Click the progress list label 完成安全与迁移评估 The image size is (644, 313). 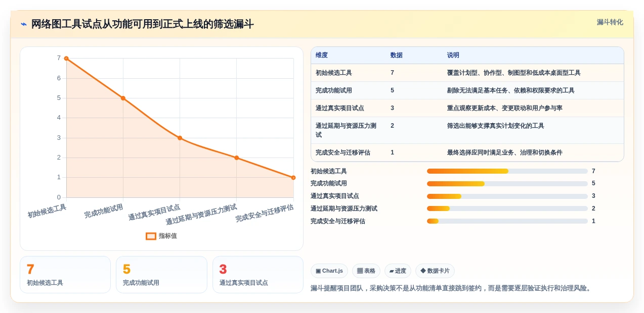click(338, 221)
